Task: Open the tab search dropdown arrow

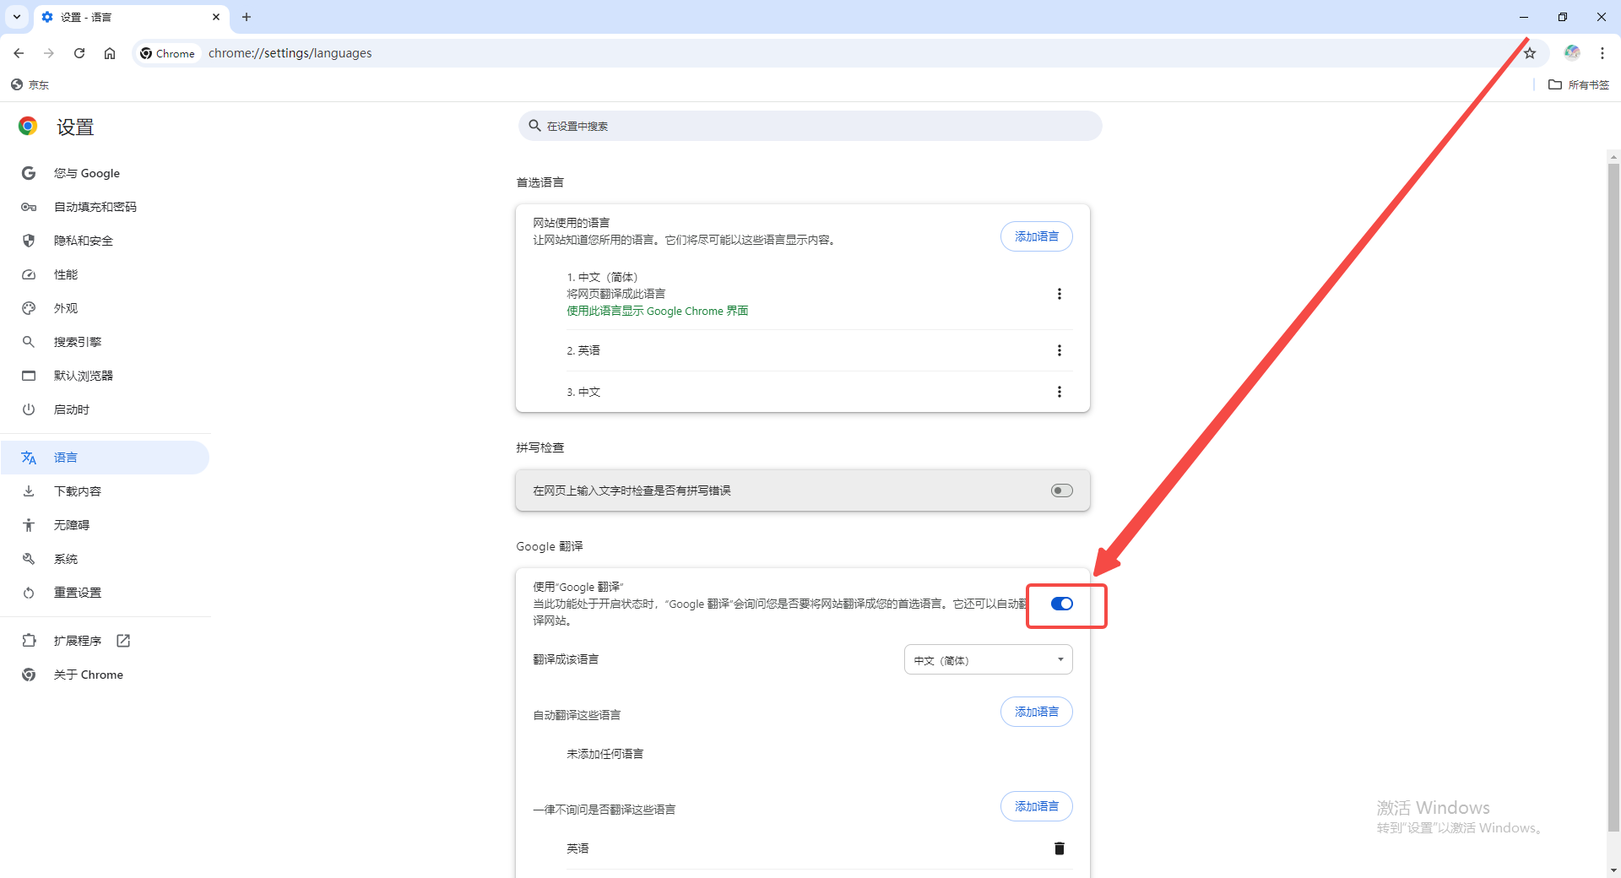Action: 17,17
